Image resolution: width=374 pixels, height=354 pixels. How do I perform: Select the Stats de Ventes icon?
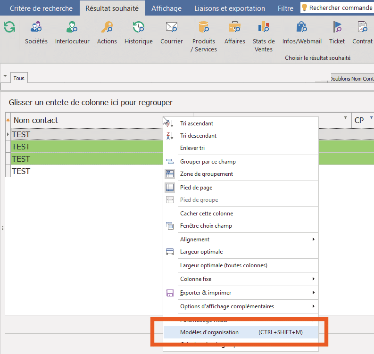coord(264,27)
